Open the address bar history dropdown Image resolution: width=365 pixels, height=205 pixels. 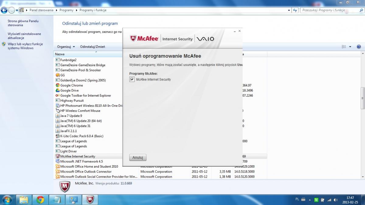tap(289, 10)
